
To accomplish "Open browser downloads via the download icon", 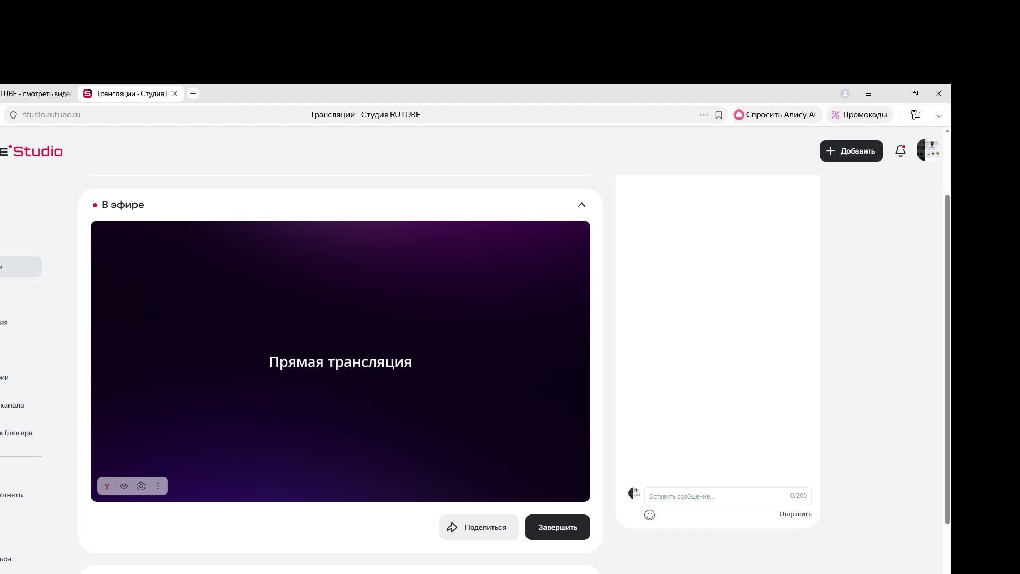I will (939, 114).
